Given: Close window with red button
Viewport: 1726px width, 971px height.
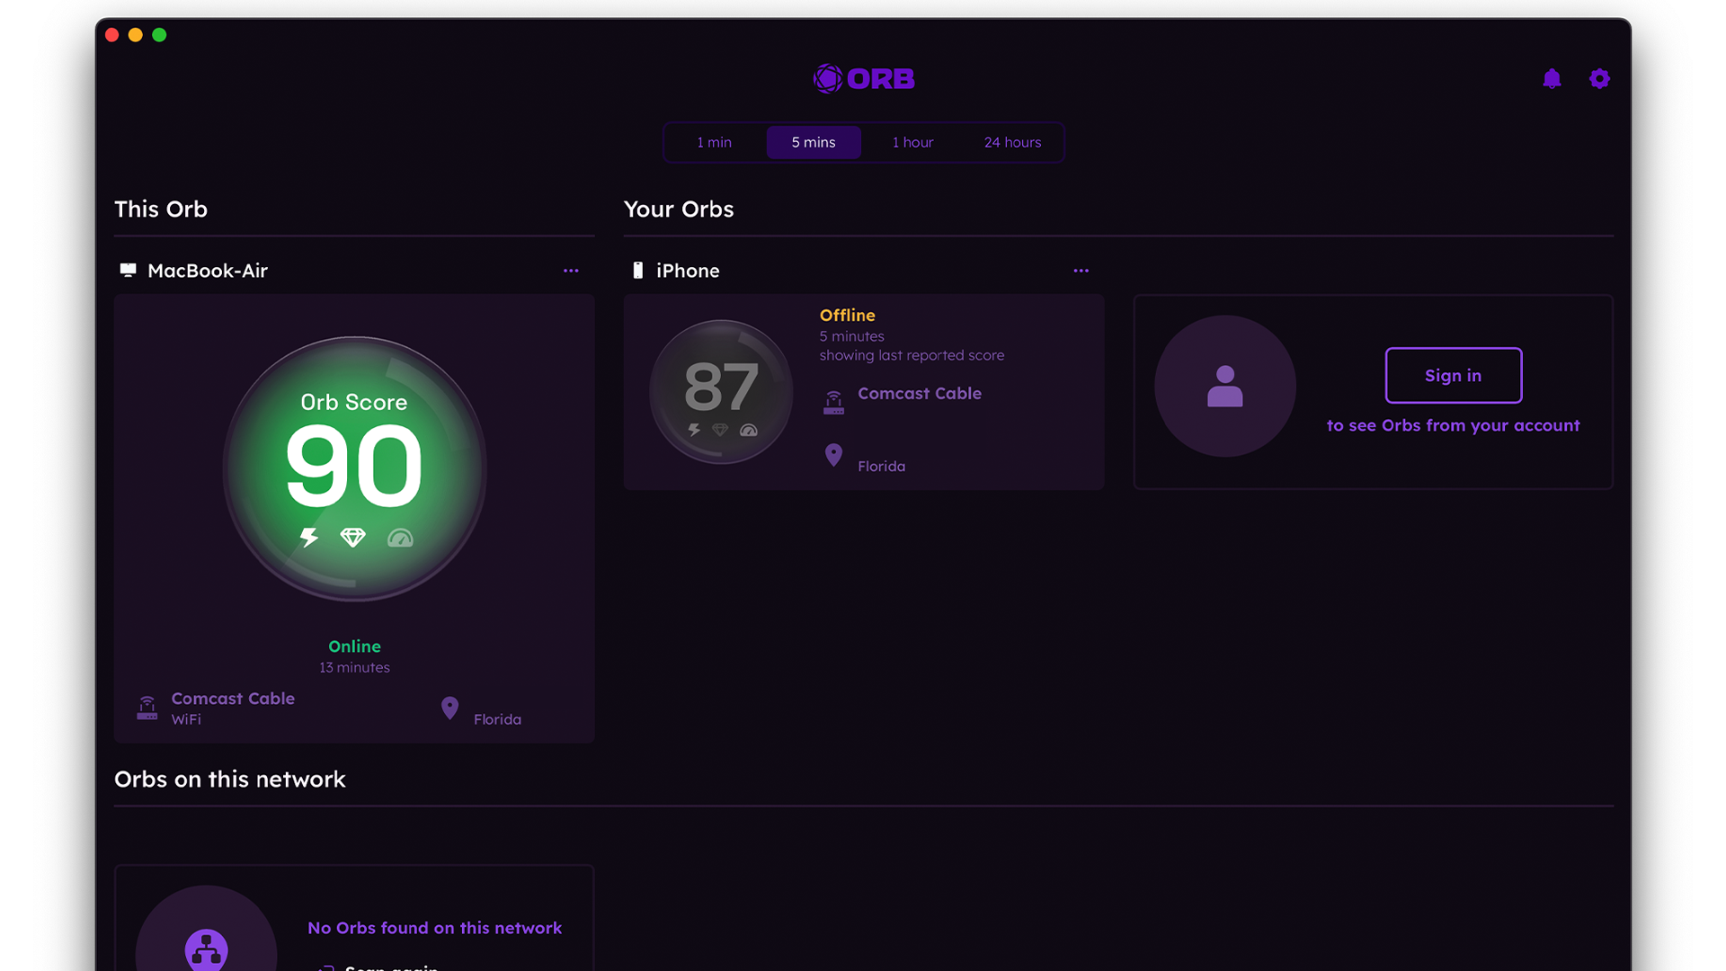Looking at the screenshot, I should (111, 35).
